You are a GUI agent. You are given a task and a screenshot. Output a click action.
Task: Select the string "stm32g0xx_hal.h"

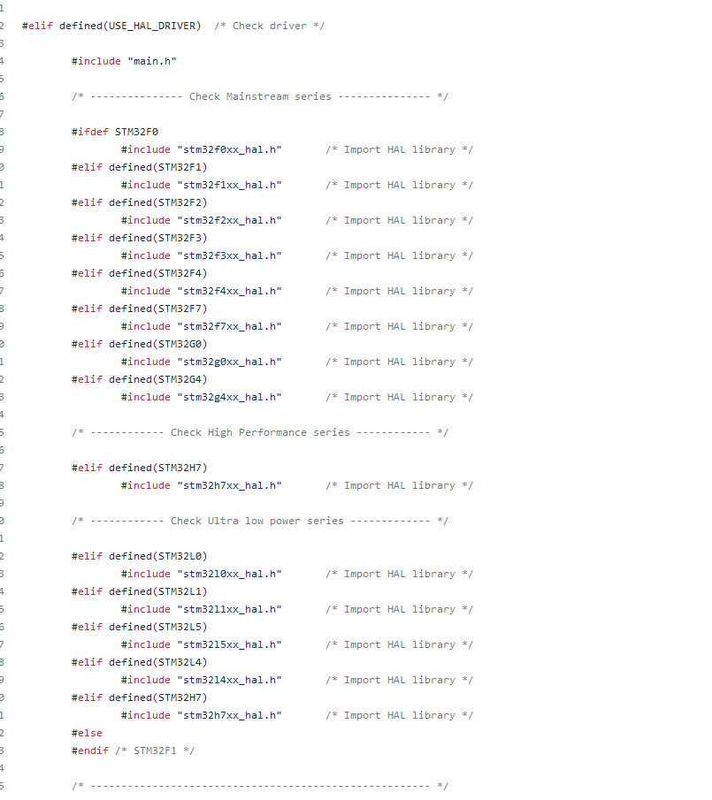tap(229, 362)
